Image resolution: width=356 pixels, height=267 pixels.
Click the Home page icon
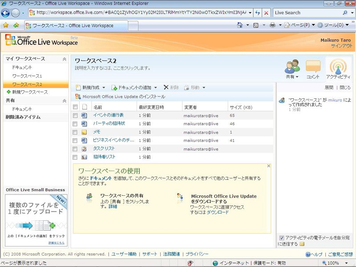pos(240,25)
